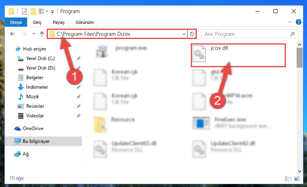Select the jcov.dll file
The image size is (307, 187).
238,55
